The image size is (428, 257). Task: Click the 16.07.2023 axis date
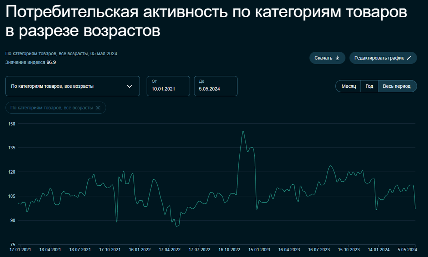point(319,250)
